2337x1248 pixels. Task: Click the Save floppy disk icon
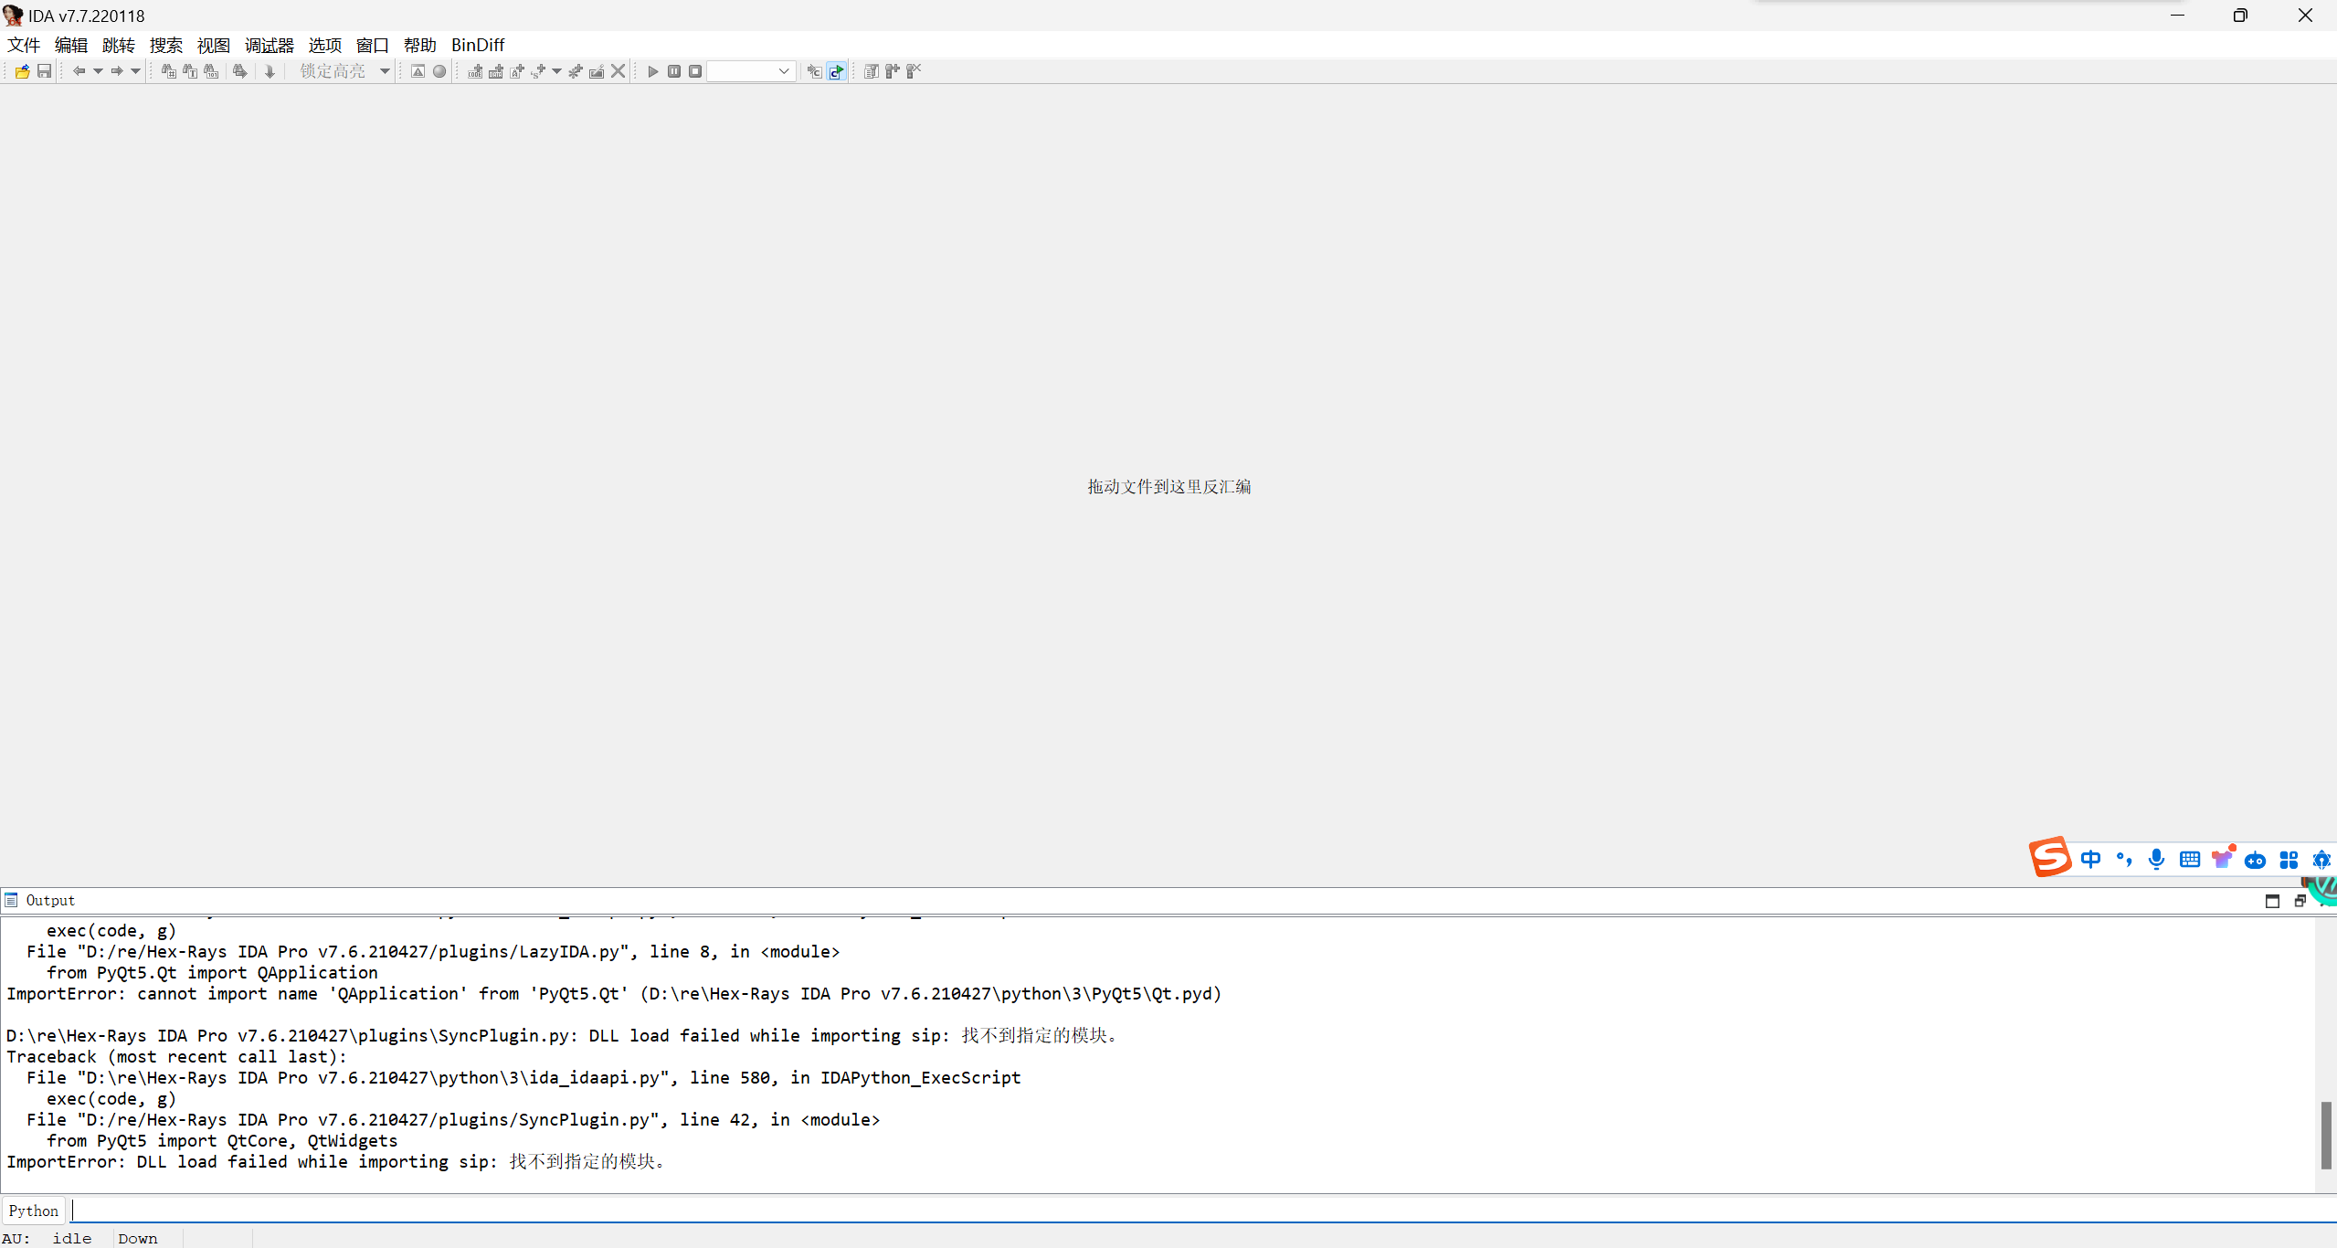(x=44, y=71)
